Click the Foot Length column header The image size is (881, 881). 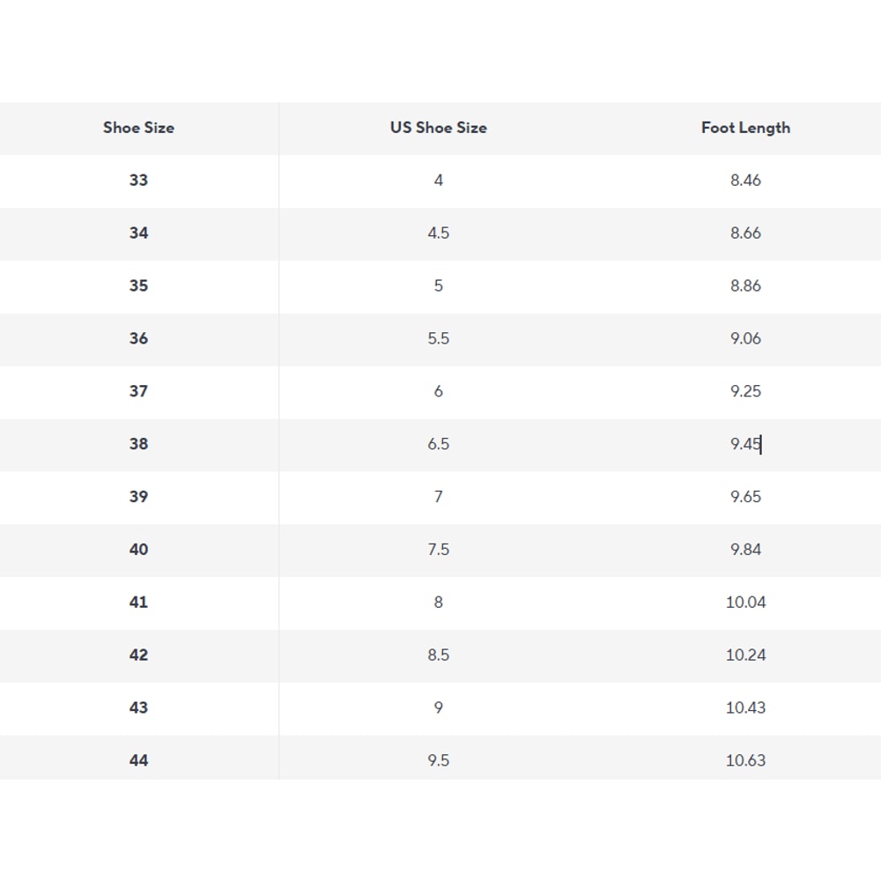pyautogui.click(x=745, y=128)
